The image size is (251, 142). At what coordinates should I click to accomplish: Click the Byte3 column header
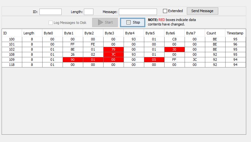[113, 33]
